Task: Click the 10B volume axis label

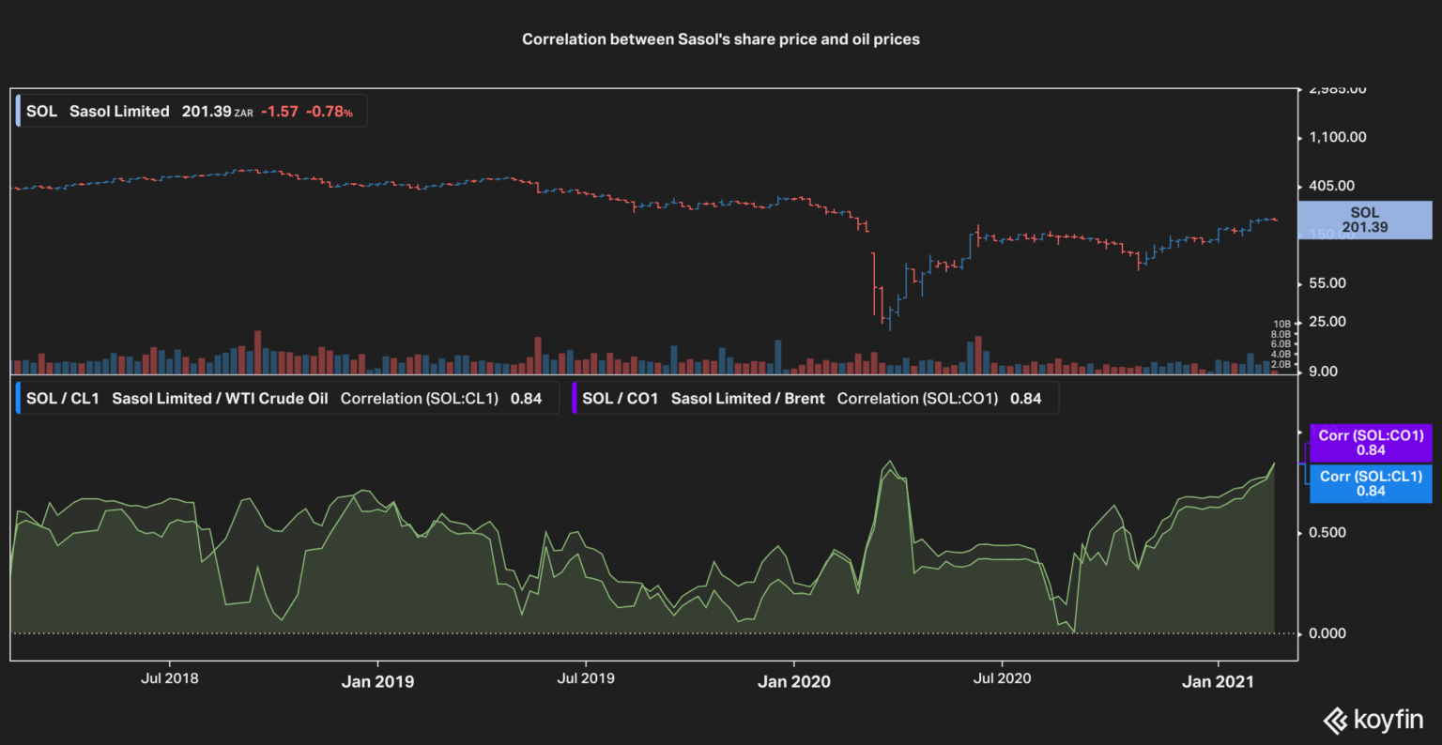Action: tap(1281, 324)
